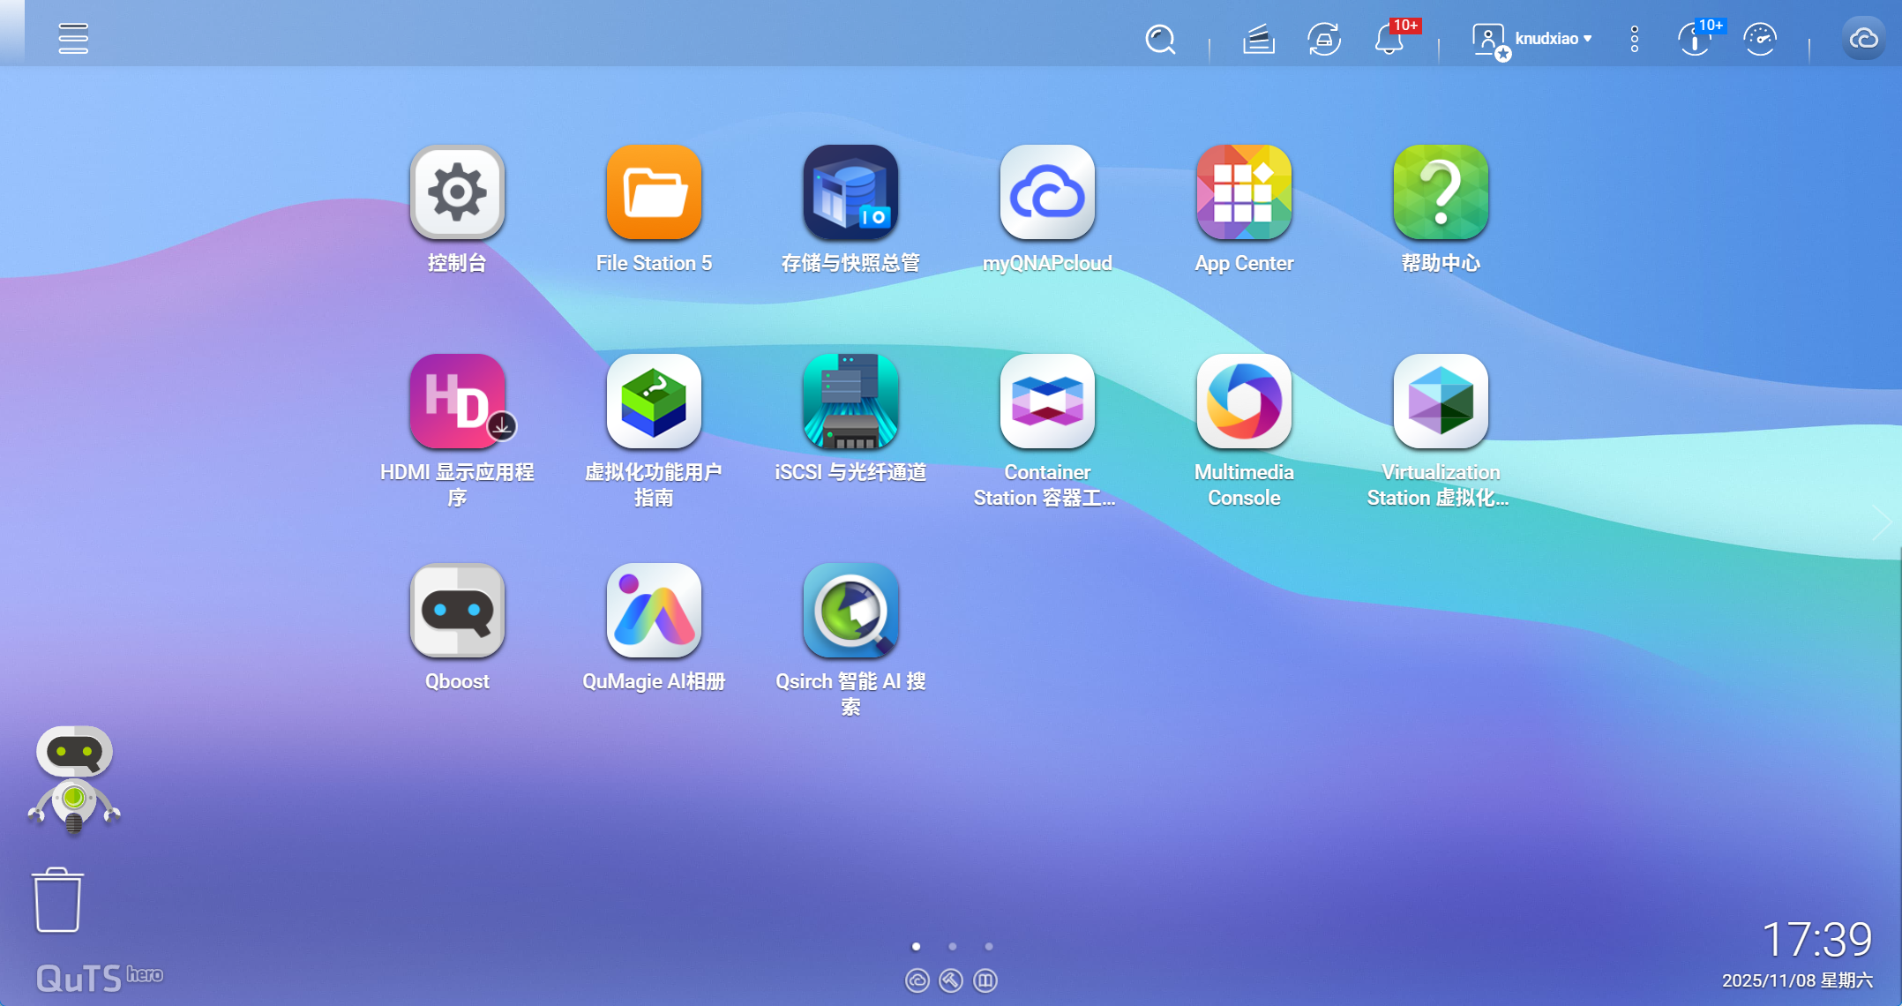The width and height of the screenshot is (1902, 1006).
Task: Open the App Center
Action: tap(1243, 193)
